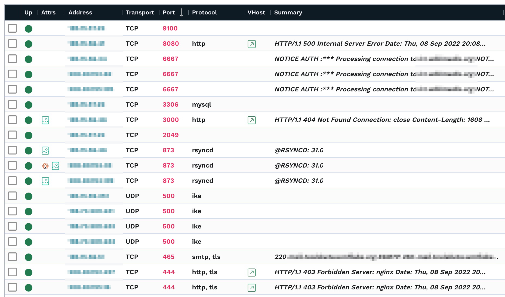The image size is (505, 297).
Task: Click screenshot attribute icon on port 3000 row
Action: [x=45, y=120]
